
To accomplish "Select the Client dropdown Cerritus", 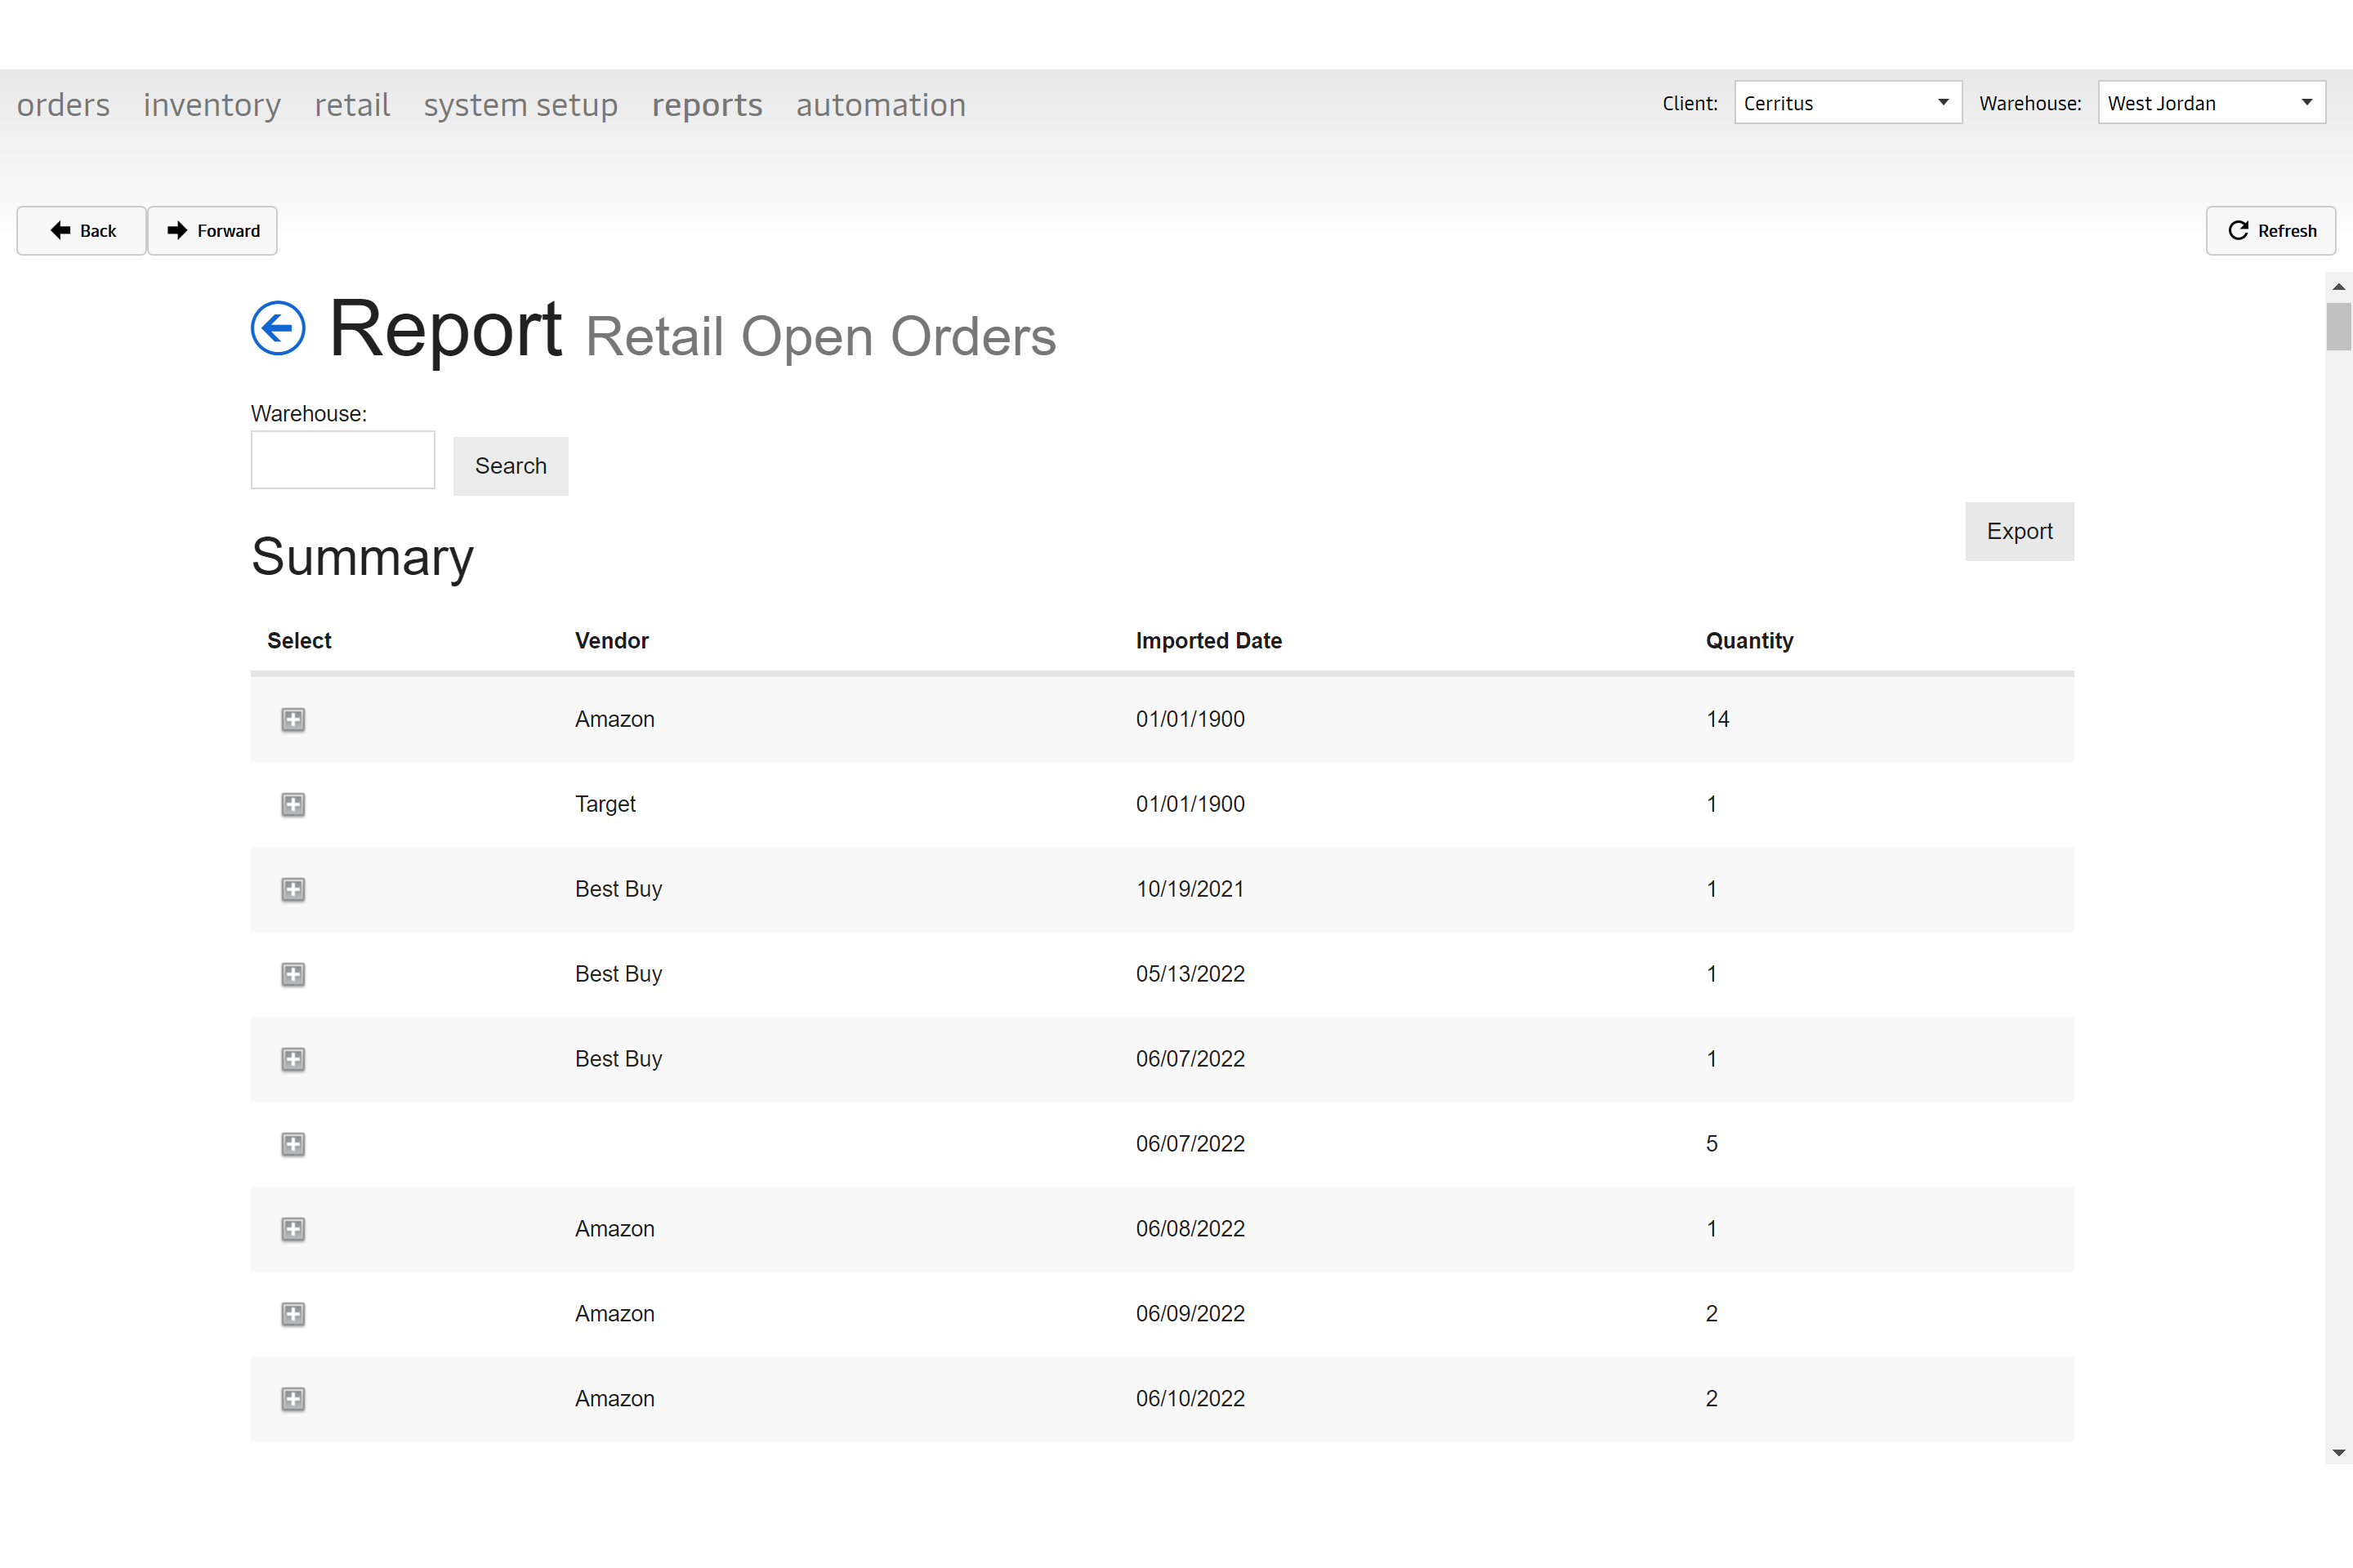I will (1847, 101).
